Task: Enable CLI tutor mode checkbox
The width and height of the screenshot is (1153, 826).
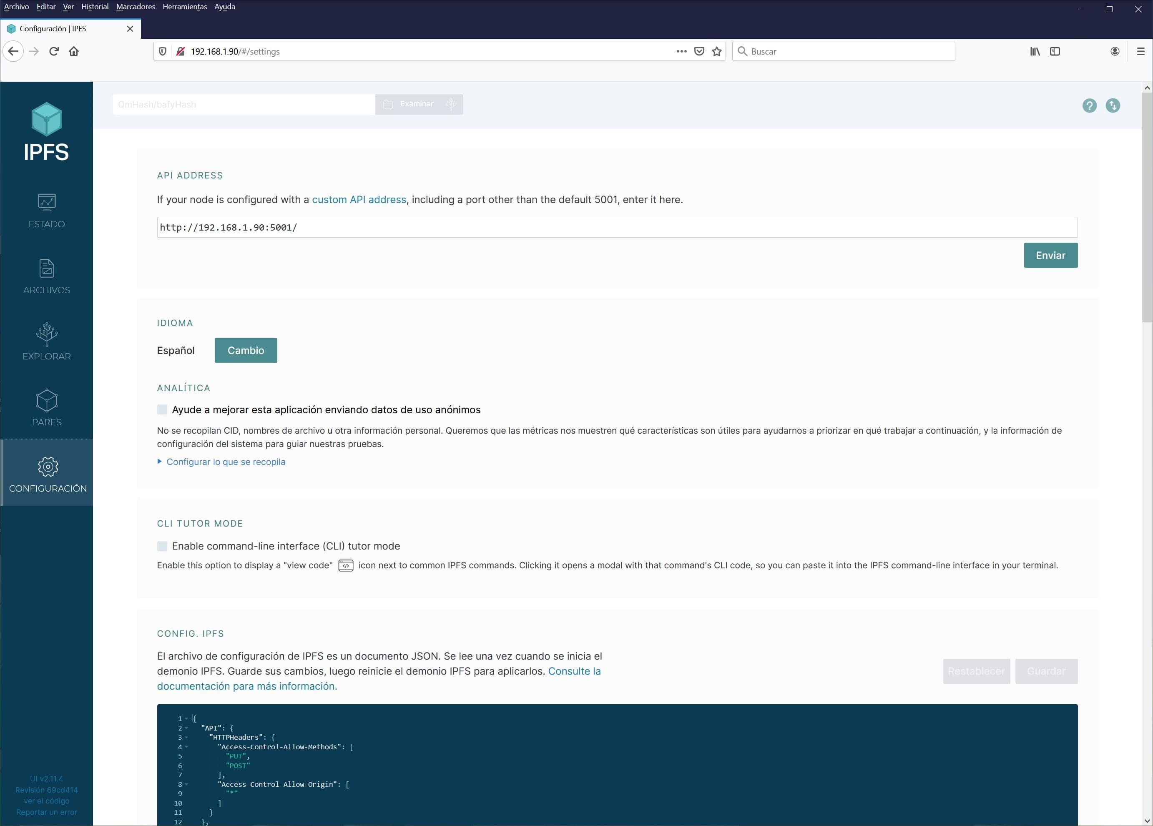Action: pyautogui.click(x=162, y=546)
